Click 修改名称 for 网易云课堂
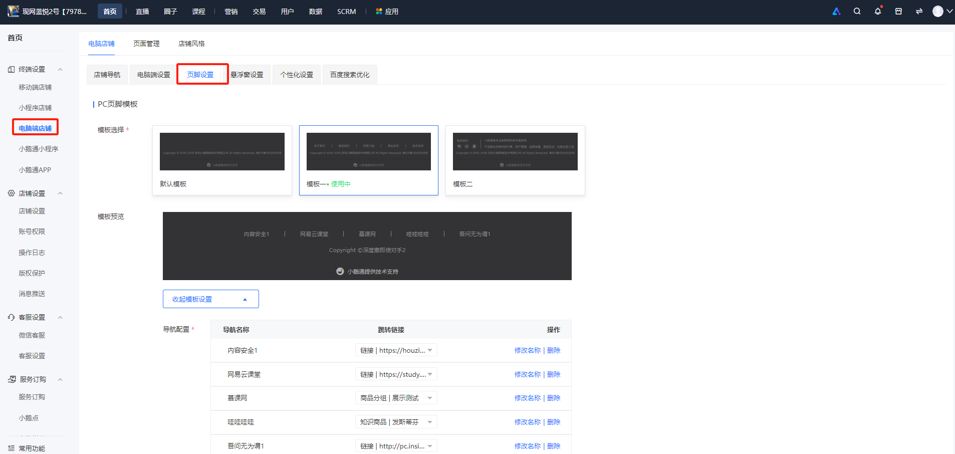Viewport: 955px width, 454px height. pyautogui.click(x=527, y=374)
